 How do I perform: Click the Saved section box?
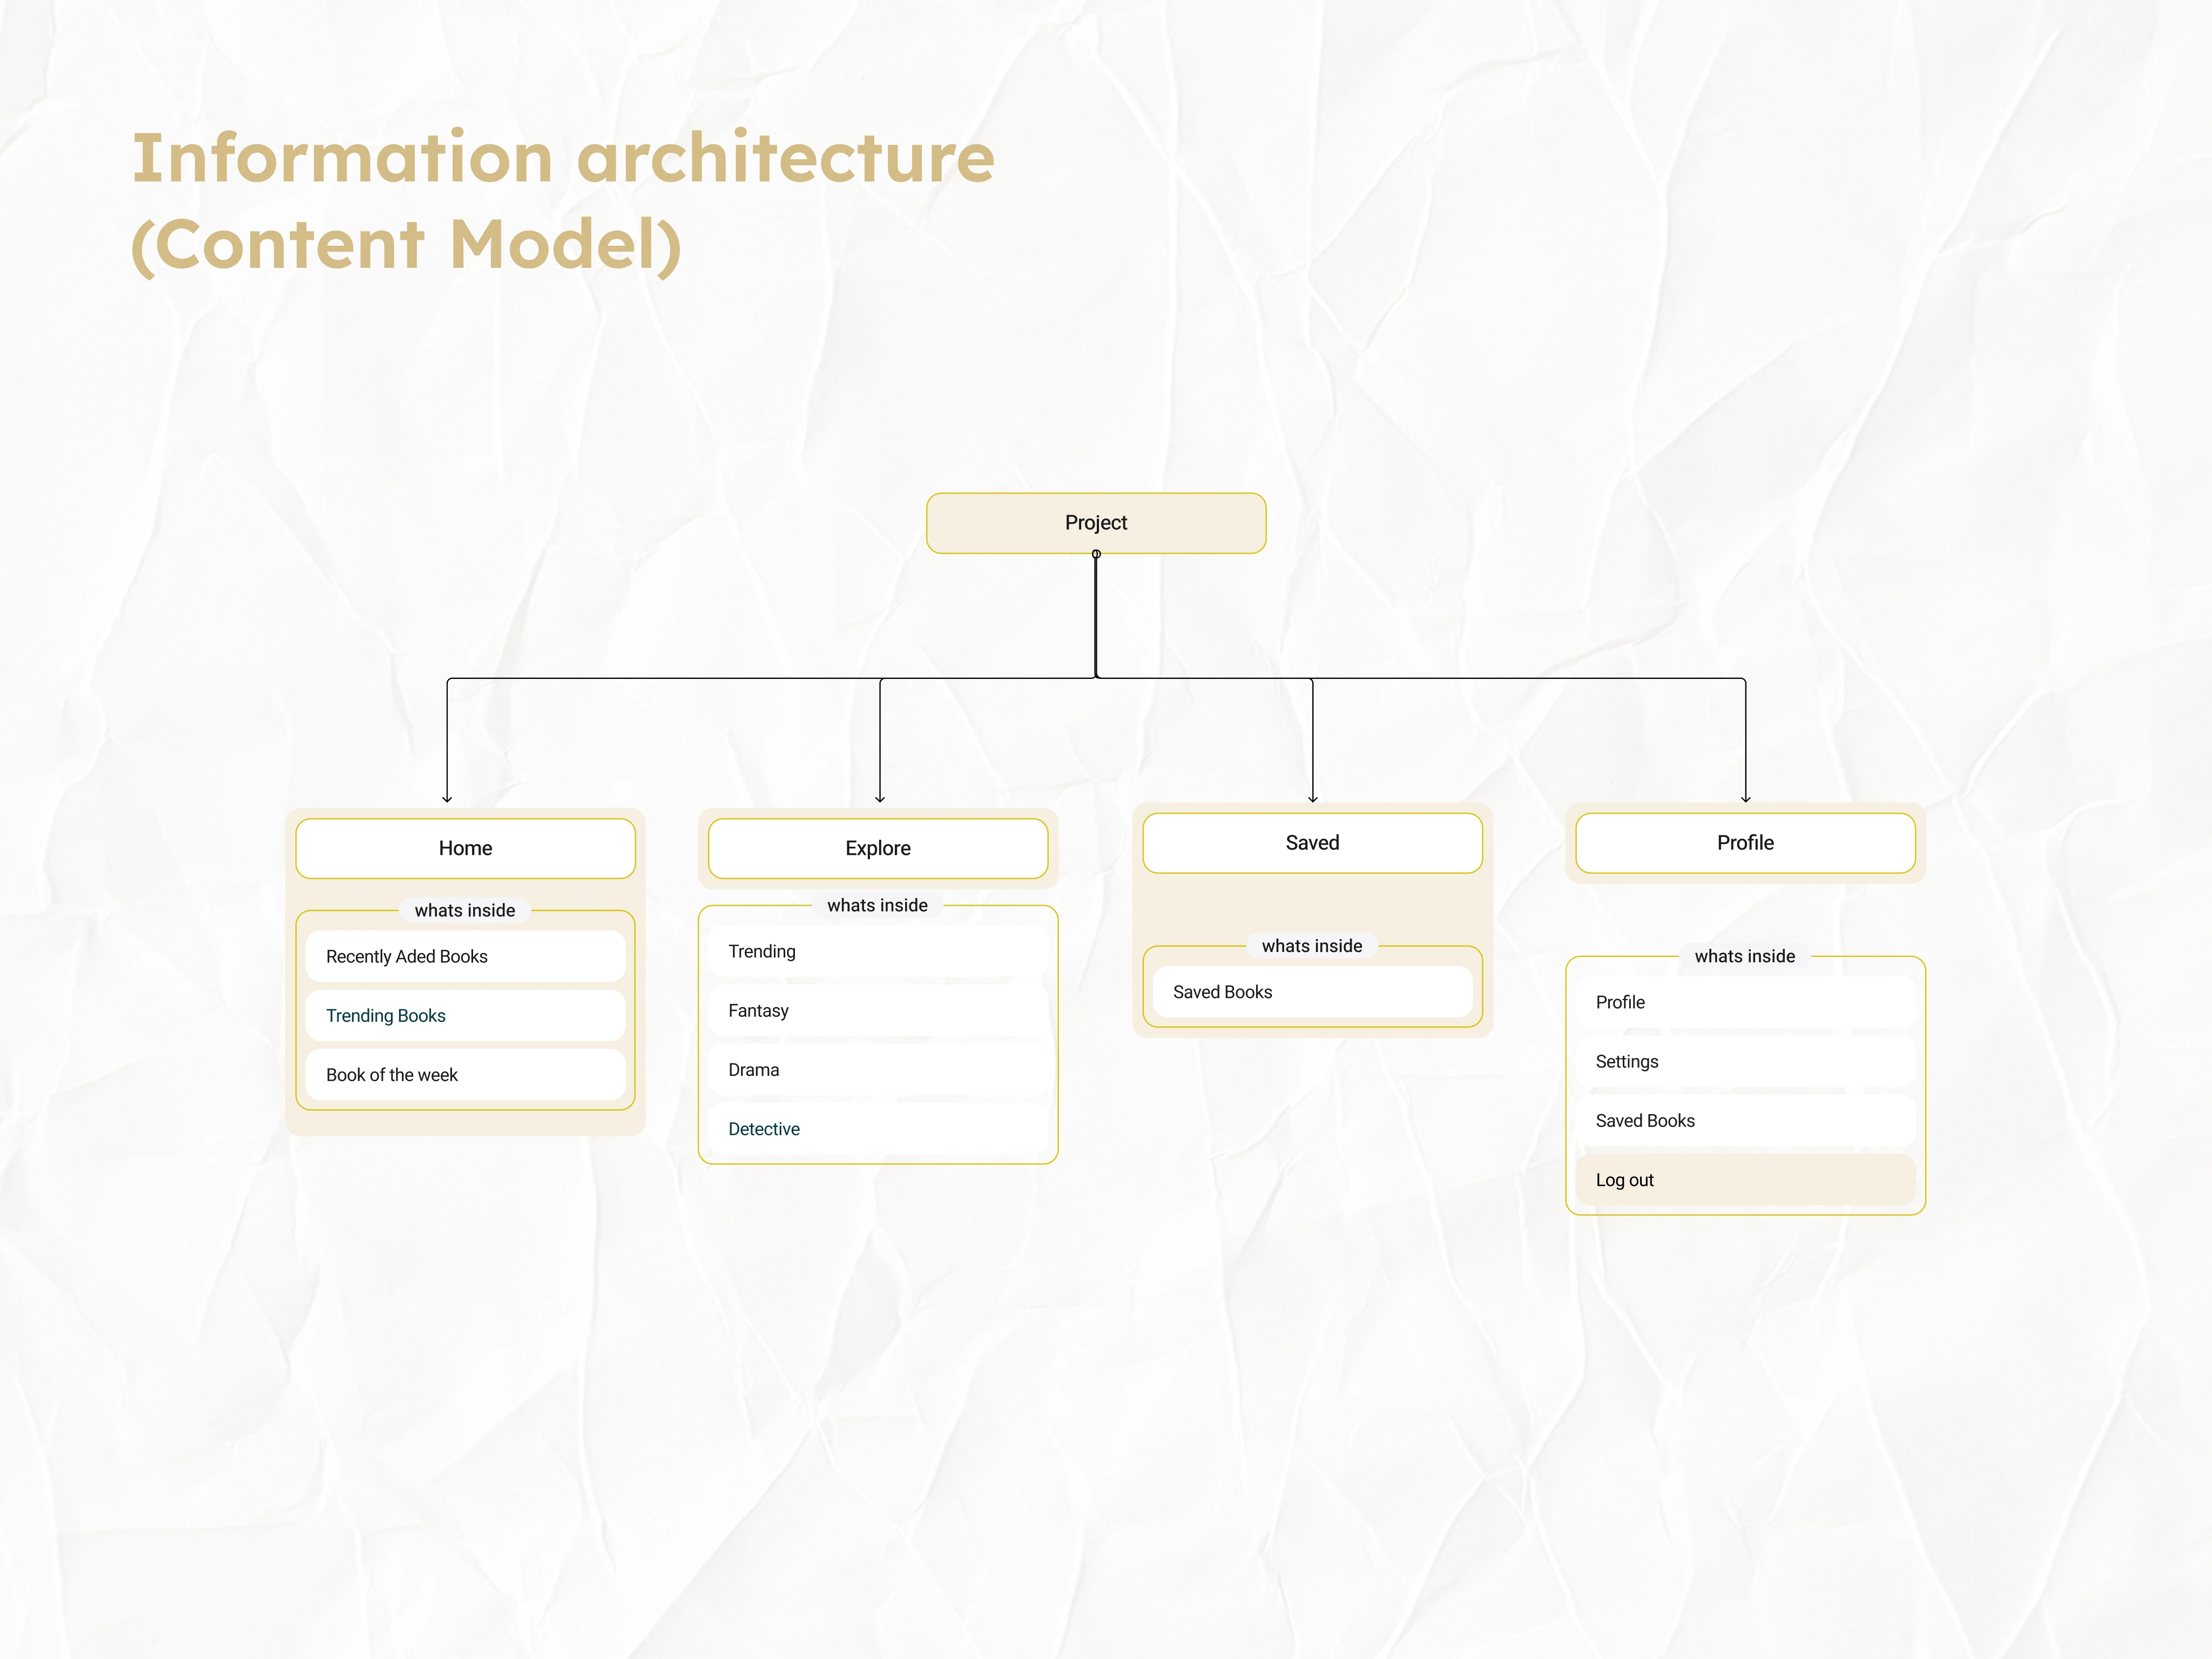tap(1312, 843)
